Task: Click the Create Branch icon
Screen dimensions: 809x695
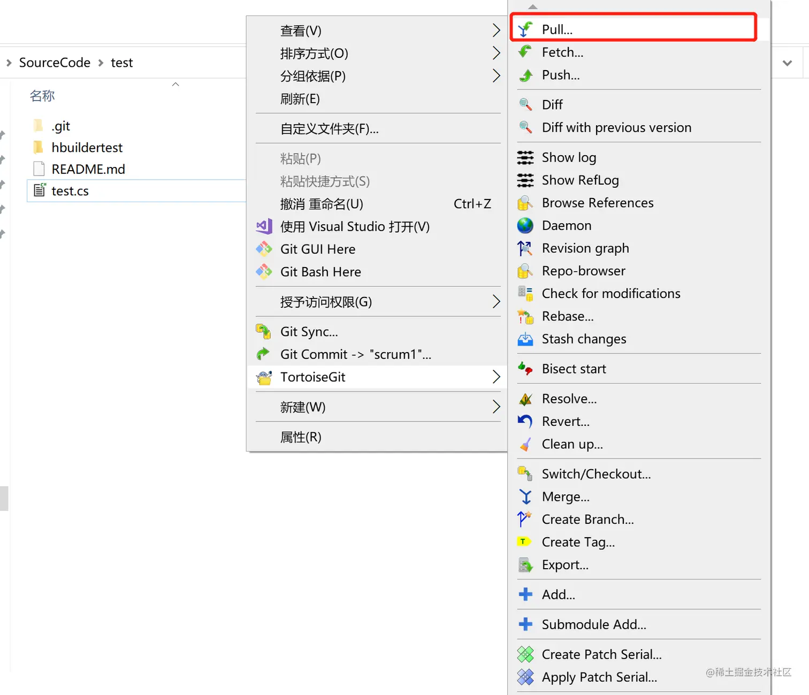Action: point(525,520)
